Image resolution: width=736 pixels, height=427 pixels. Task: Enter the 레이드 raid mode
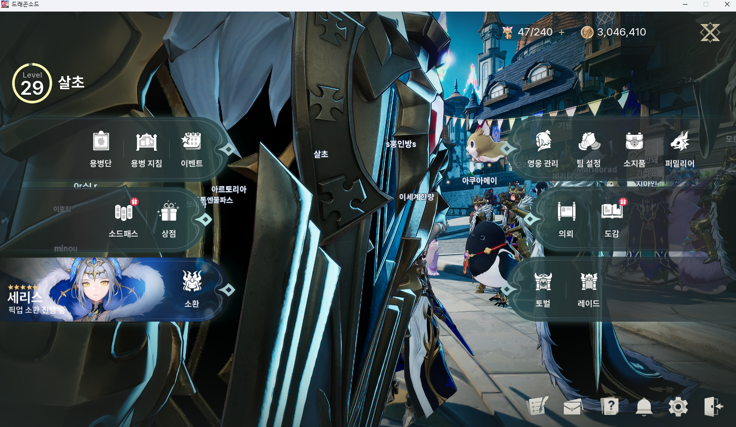(x=588, y=282)
